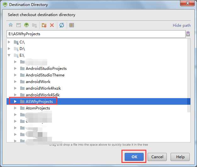Click the Cancel button

(x=157, y=157)
